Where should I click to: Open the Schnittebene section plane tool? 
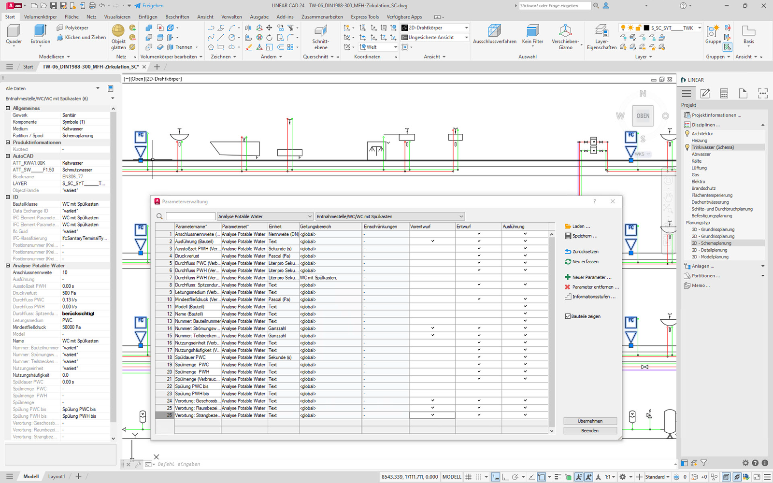(320, 31)
